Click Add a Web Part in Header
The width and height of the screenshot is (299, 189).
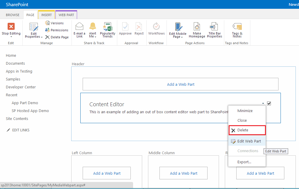[x=181, y=84]
